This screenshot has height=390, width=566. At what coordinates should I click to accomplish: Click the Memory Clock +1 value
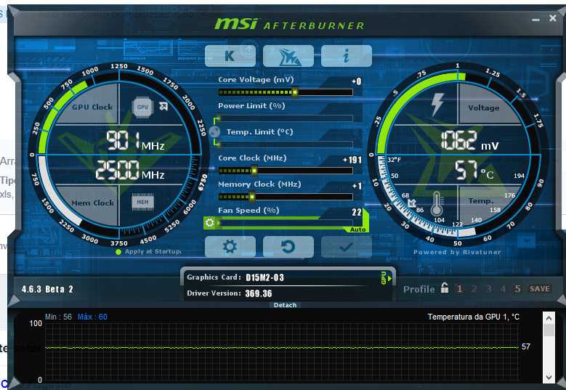pos(357,186)
